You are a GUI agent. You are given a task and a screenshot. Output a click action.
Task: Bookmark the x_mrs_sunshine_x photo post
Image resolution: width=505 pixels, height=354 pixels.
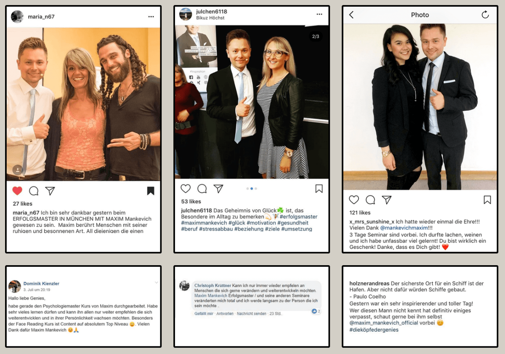pos(487,200)
